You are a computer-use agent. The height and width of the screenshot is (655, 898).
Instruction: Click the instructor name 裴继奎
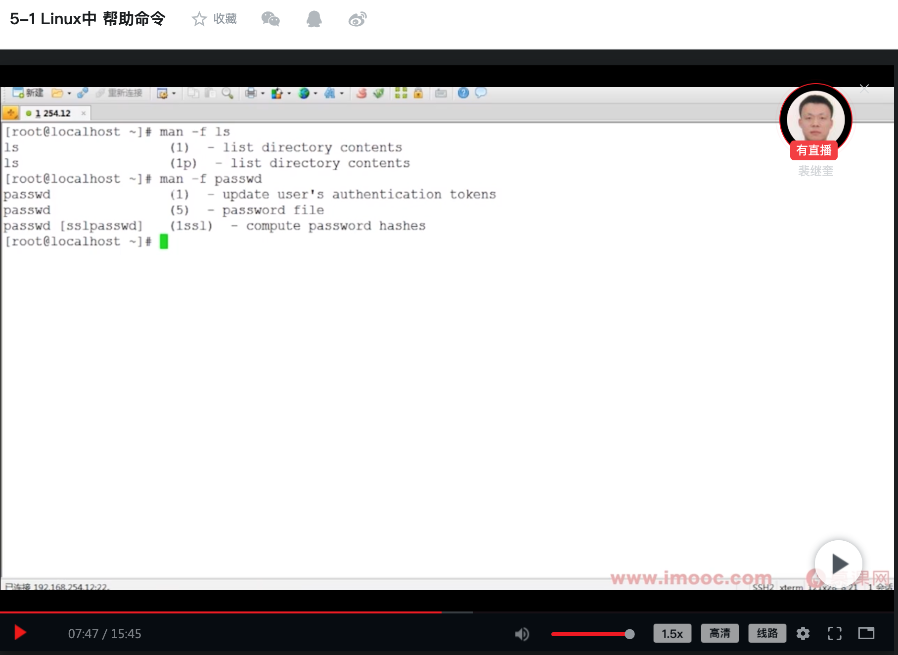tap(815, 171)
